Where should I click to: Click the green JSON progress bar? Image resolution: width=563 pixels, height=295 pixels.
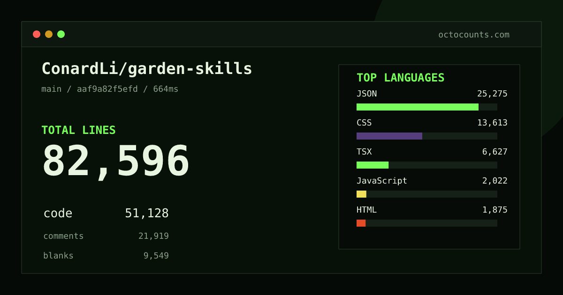[x=418, y=107]
